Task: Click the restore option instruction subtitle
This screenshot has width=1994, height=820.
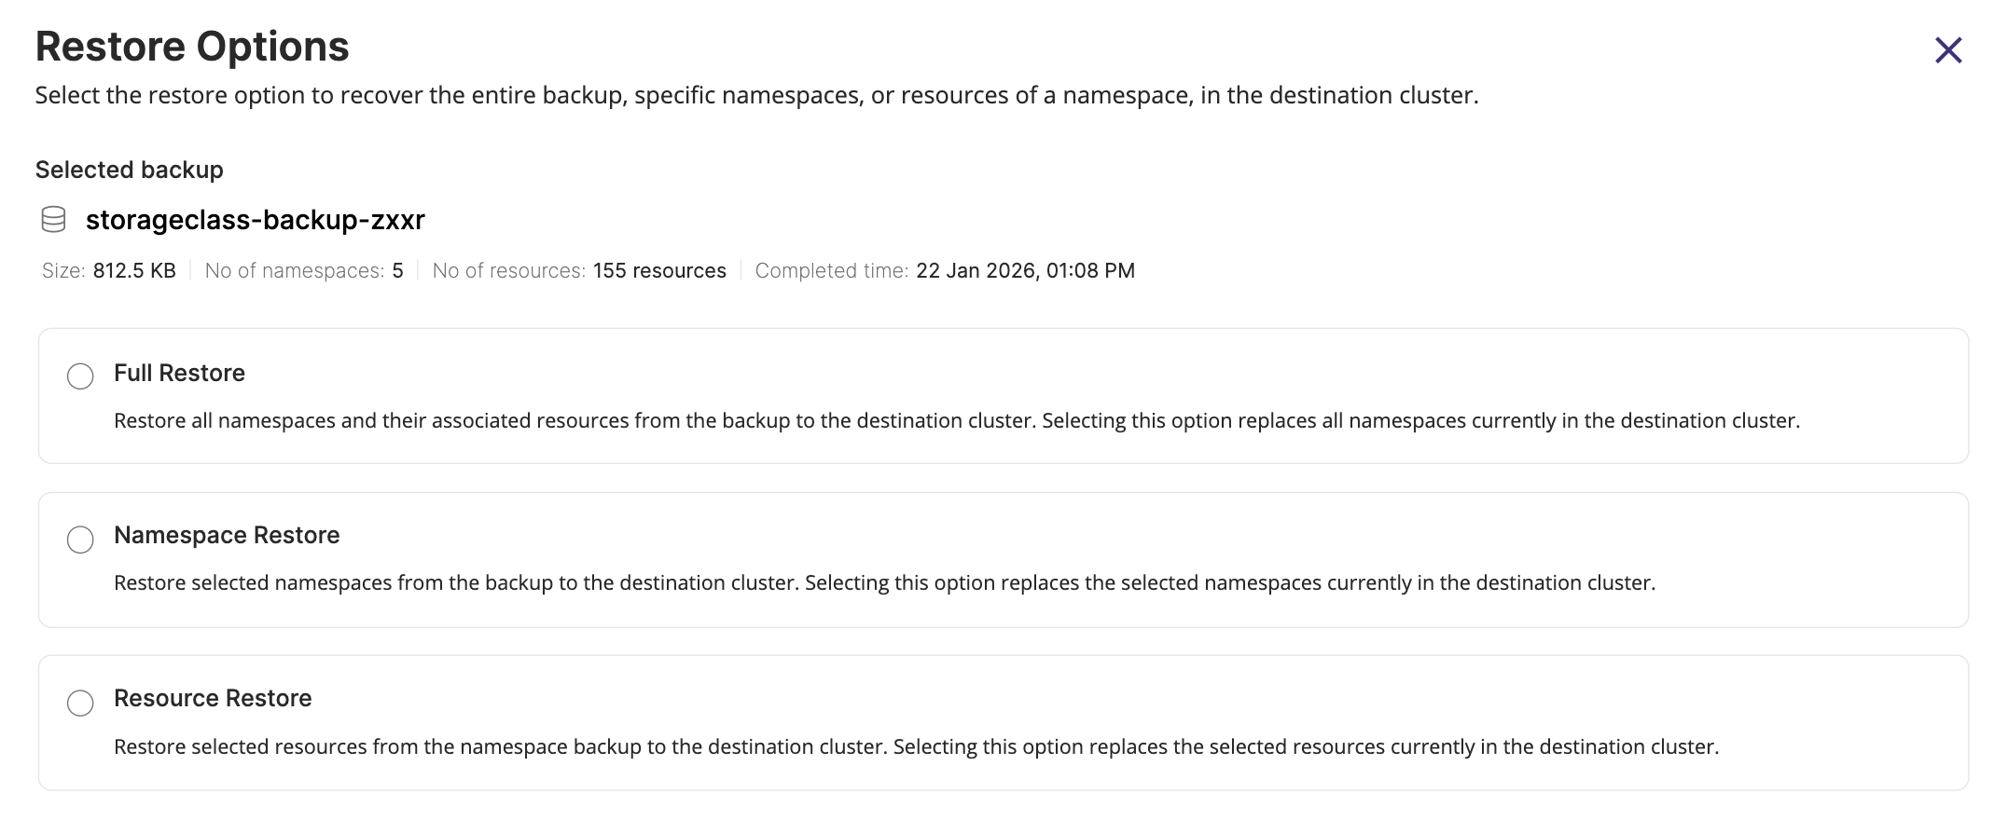Action: click(x=756, y=96)
